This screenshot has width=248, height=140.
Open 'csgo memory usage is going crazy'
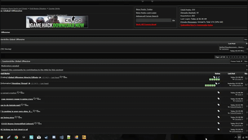tap(17, 99)
